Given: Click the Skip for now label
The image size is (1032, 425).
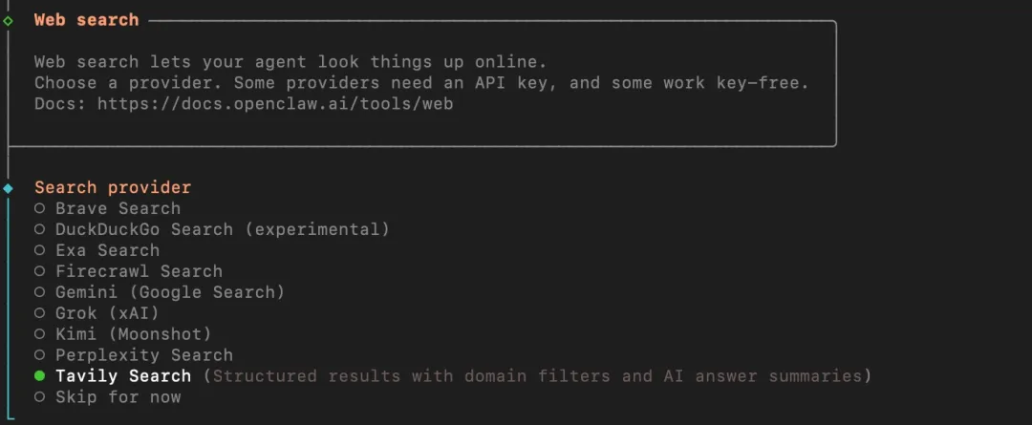Looking at the screenshot, I should tap(118, 397).
